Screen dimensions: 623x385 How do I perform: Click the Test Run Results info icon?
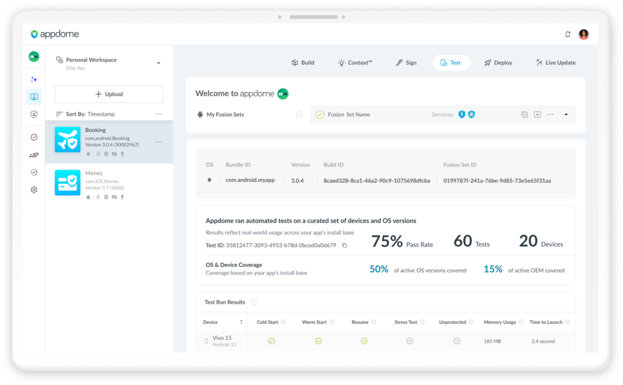pos(254,302)
